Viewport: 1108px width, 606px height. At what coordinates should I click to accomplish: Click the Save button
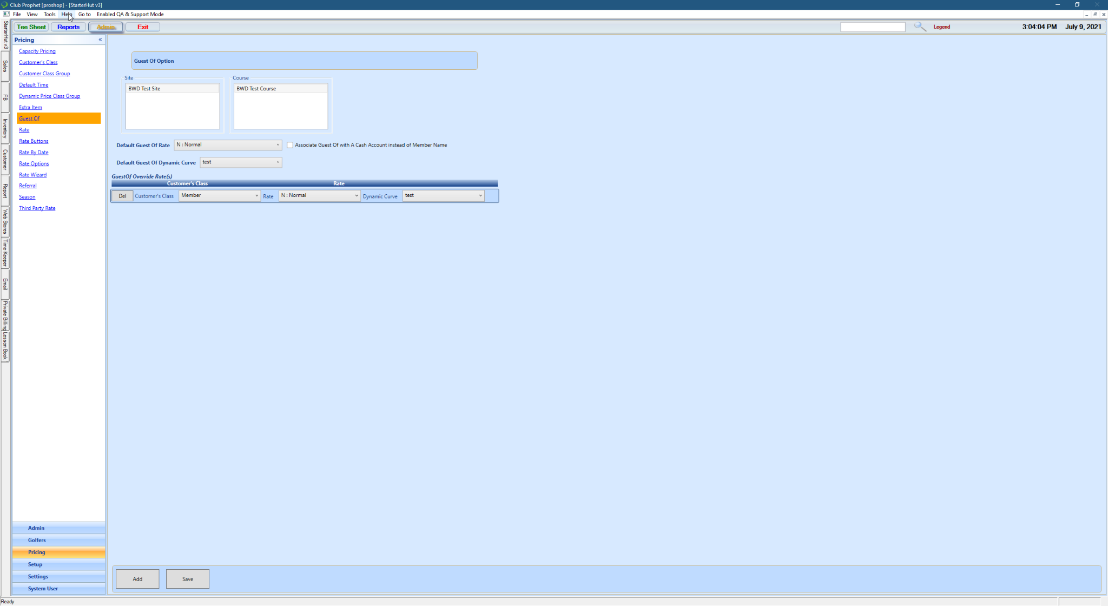tap(187, 579)
